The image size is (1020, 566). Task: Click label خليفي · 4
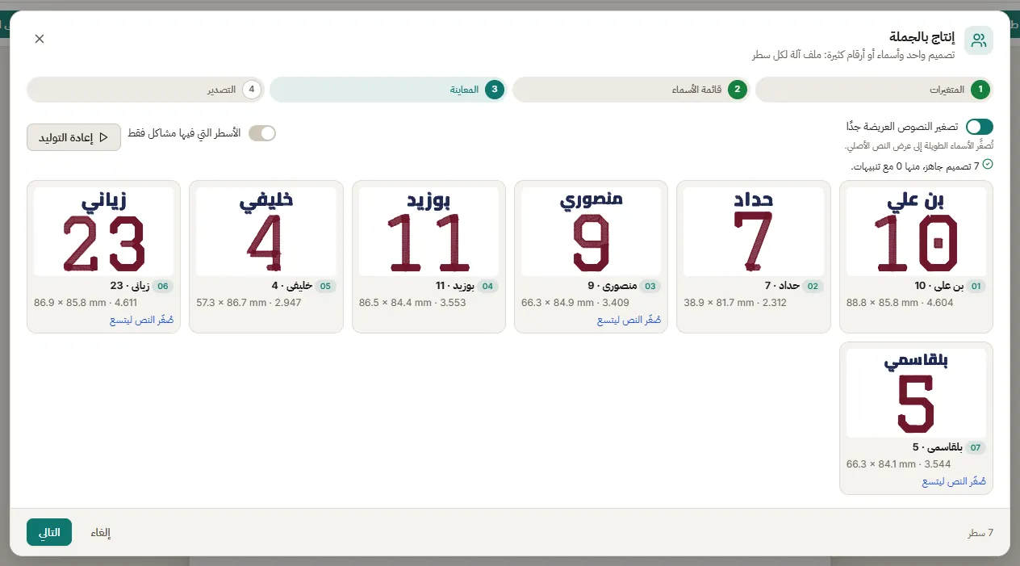click(292, 287)
